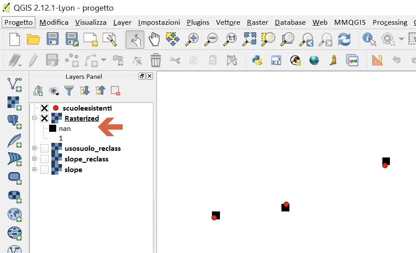416x253 pixels.
Task: Uncheck the scuoleesistenti layer visibility
Action: pyautogui.click(x=44, y=108)
